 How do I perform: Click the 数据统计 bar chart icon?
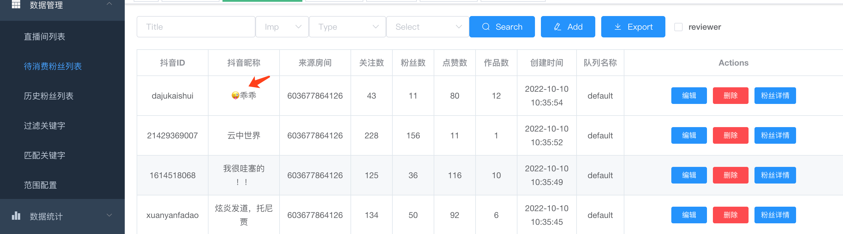pos(16,216)
